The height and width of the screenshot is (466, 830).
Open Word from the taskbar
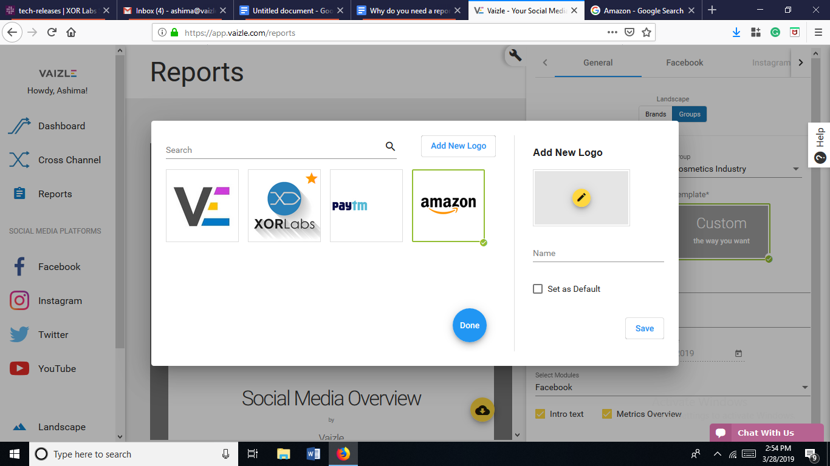pos(314,454)
